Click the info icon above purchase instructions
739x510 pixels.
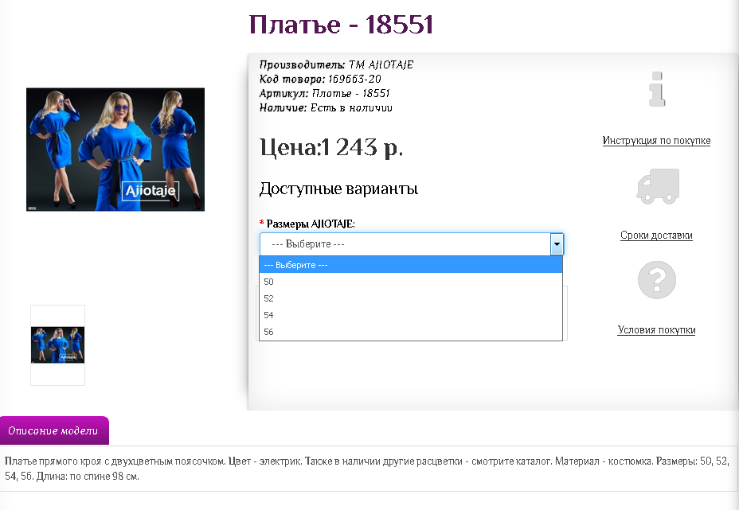coord(657,89)
